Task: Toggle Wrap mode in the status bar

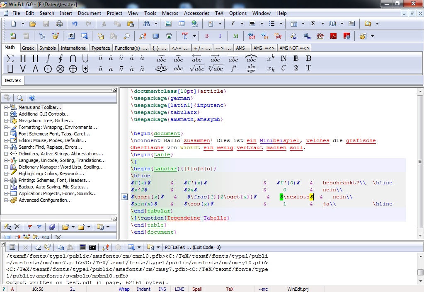Action: (x=124, y=289)
